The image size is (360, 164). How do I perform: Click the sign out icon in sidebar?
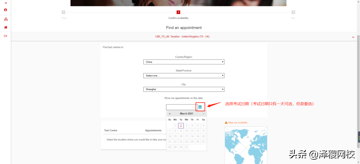click(6, 36)
